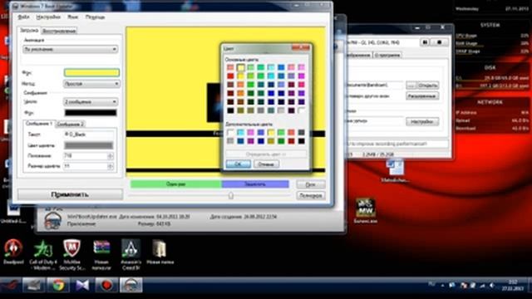532x299 pixels.
Task: Click the Win7BootUpdater.exe icon in Explorer details pane
Action: [x=53, y=221]
